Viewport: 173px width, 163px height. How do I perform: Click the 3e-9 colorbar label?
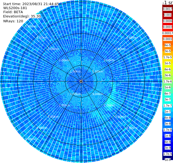[168, 148]
